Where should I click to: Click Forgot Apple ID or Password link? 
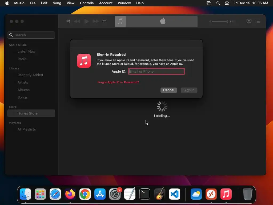coord(118,82)
